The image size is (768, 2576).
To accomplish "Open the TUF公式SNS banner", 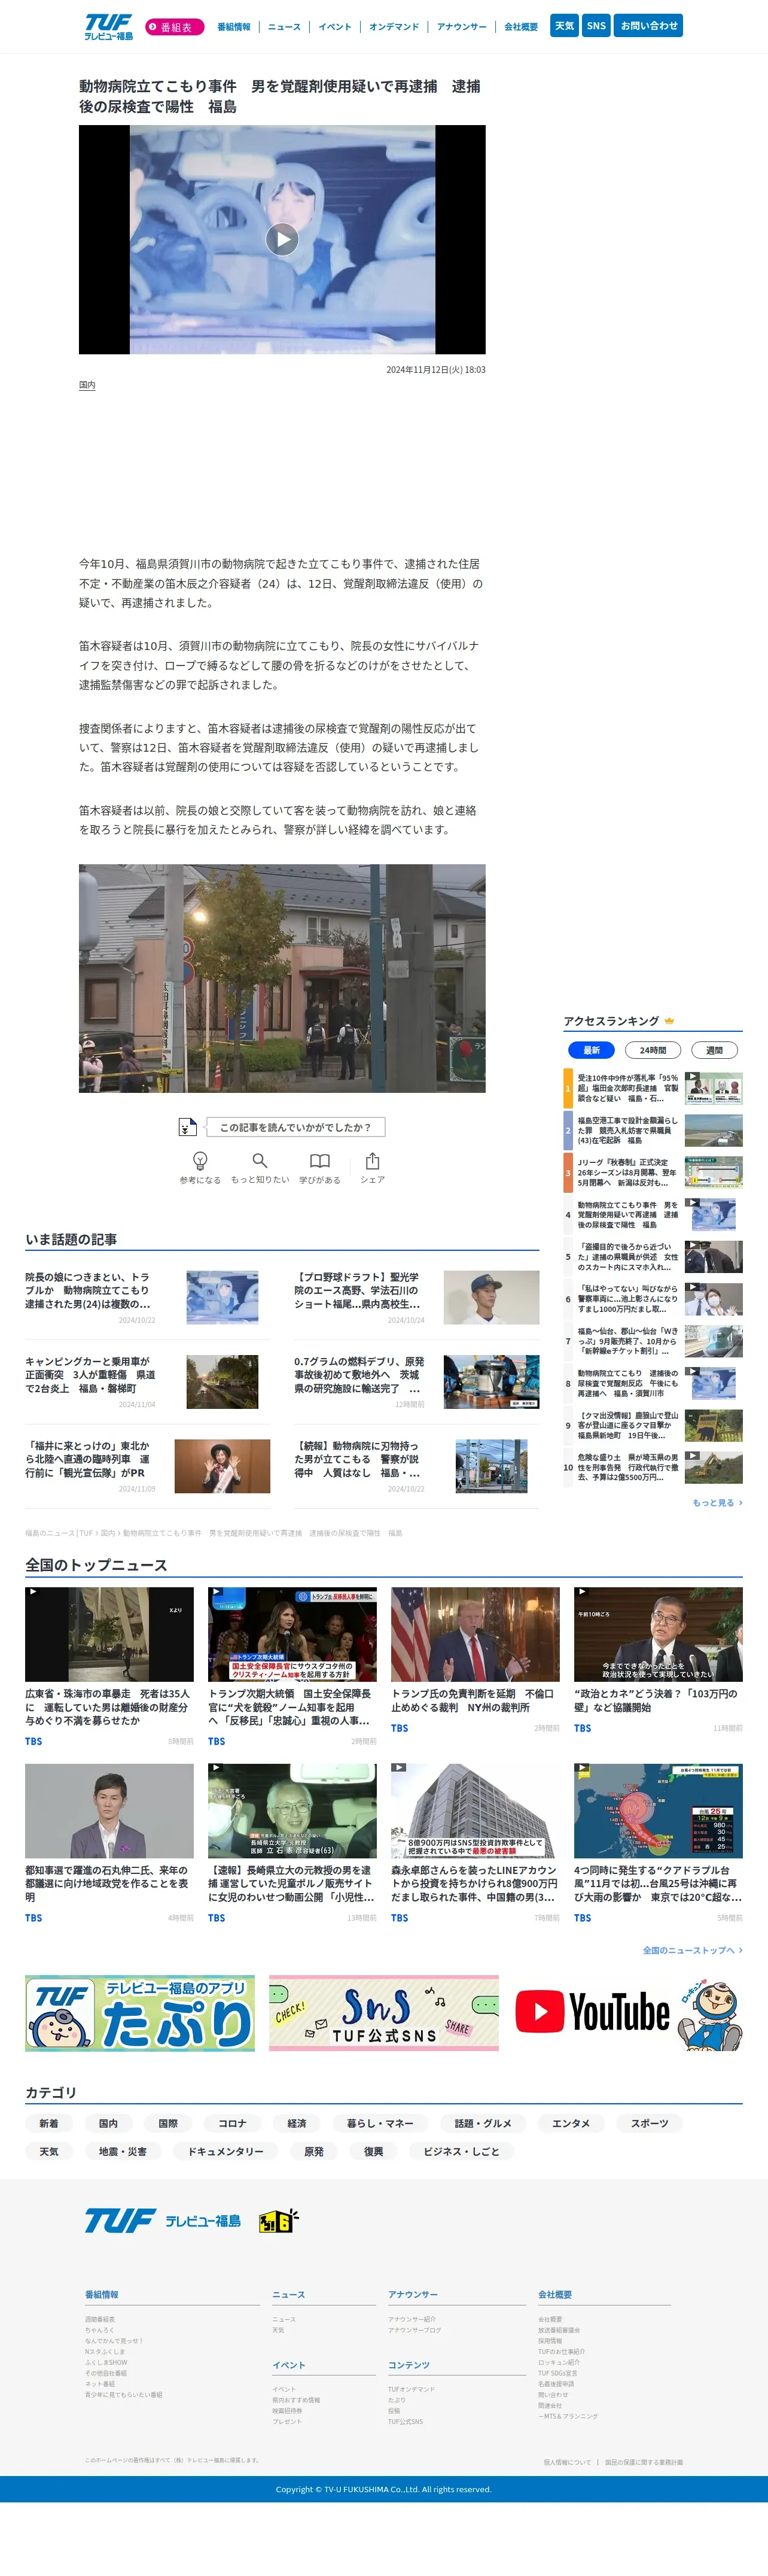I will (x=384, y=2012).
